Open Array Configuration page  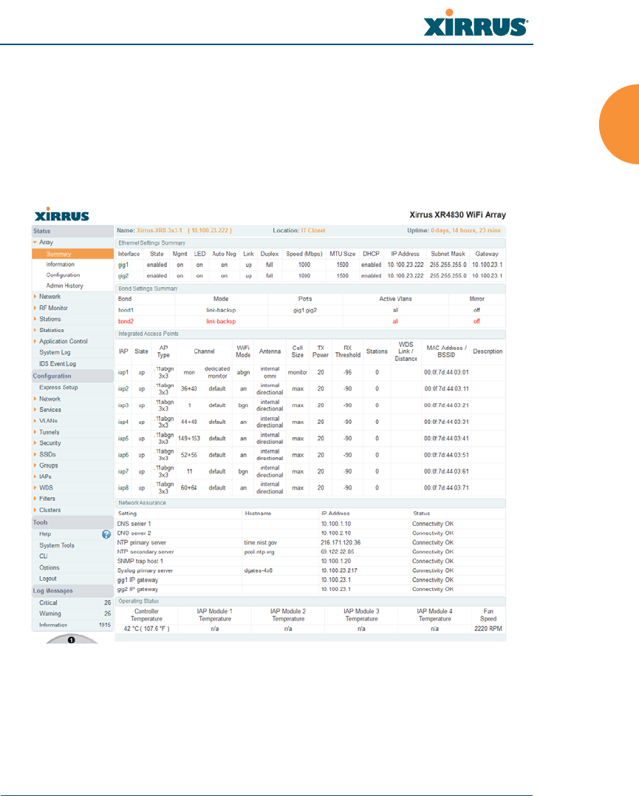[63, 275]
